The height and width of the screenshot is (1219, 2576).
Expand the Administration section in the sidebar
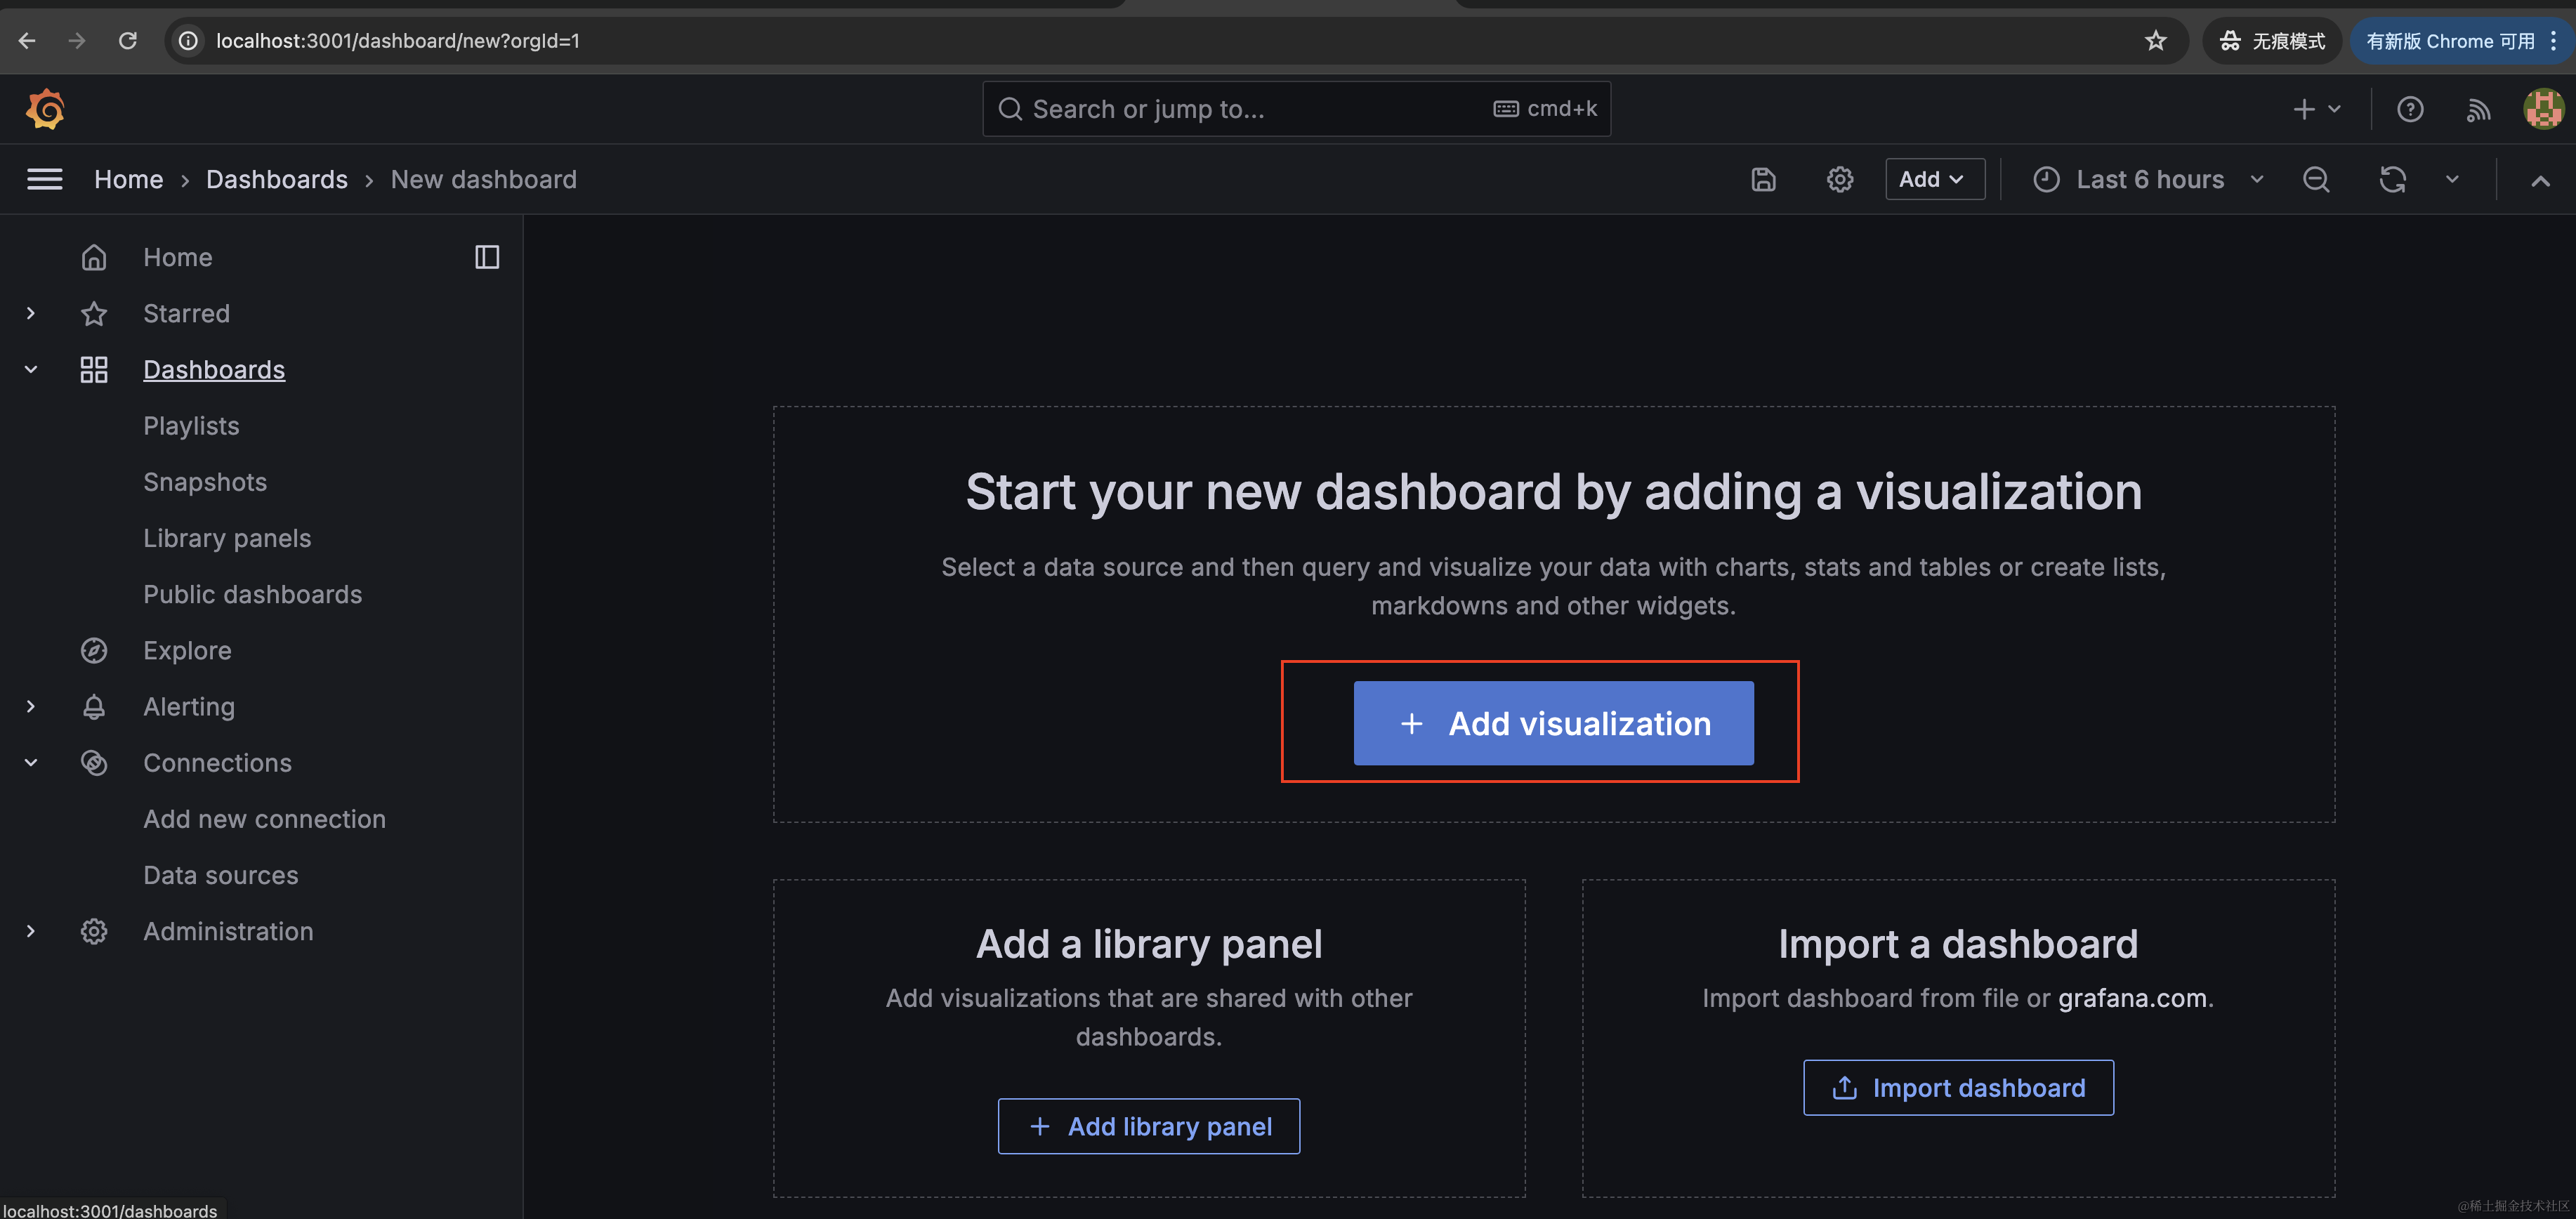pyautogui.click(x=31, y=931)
